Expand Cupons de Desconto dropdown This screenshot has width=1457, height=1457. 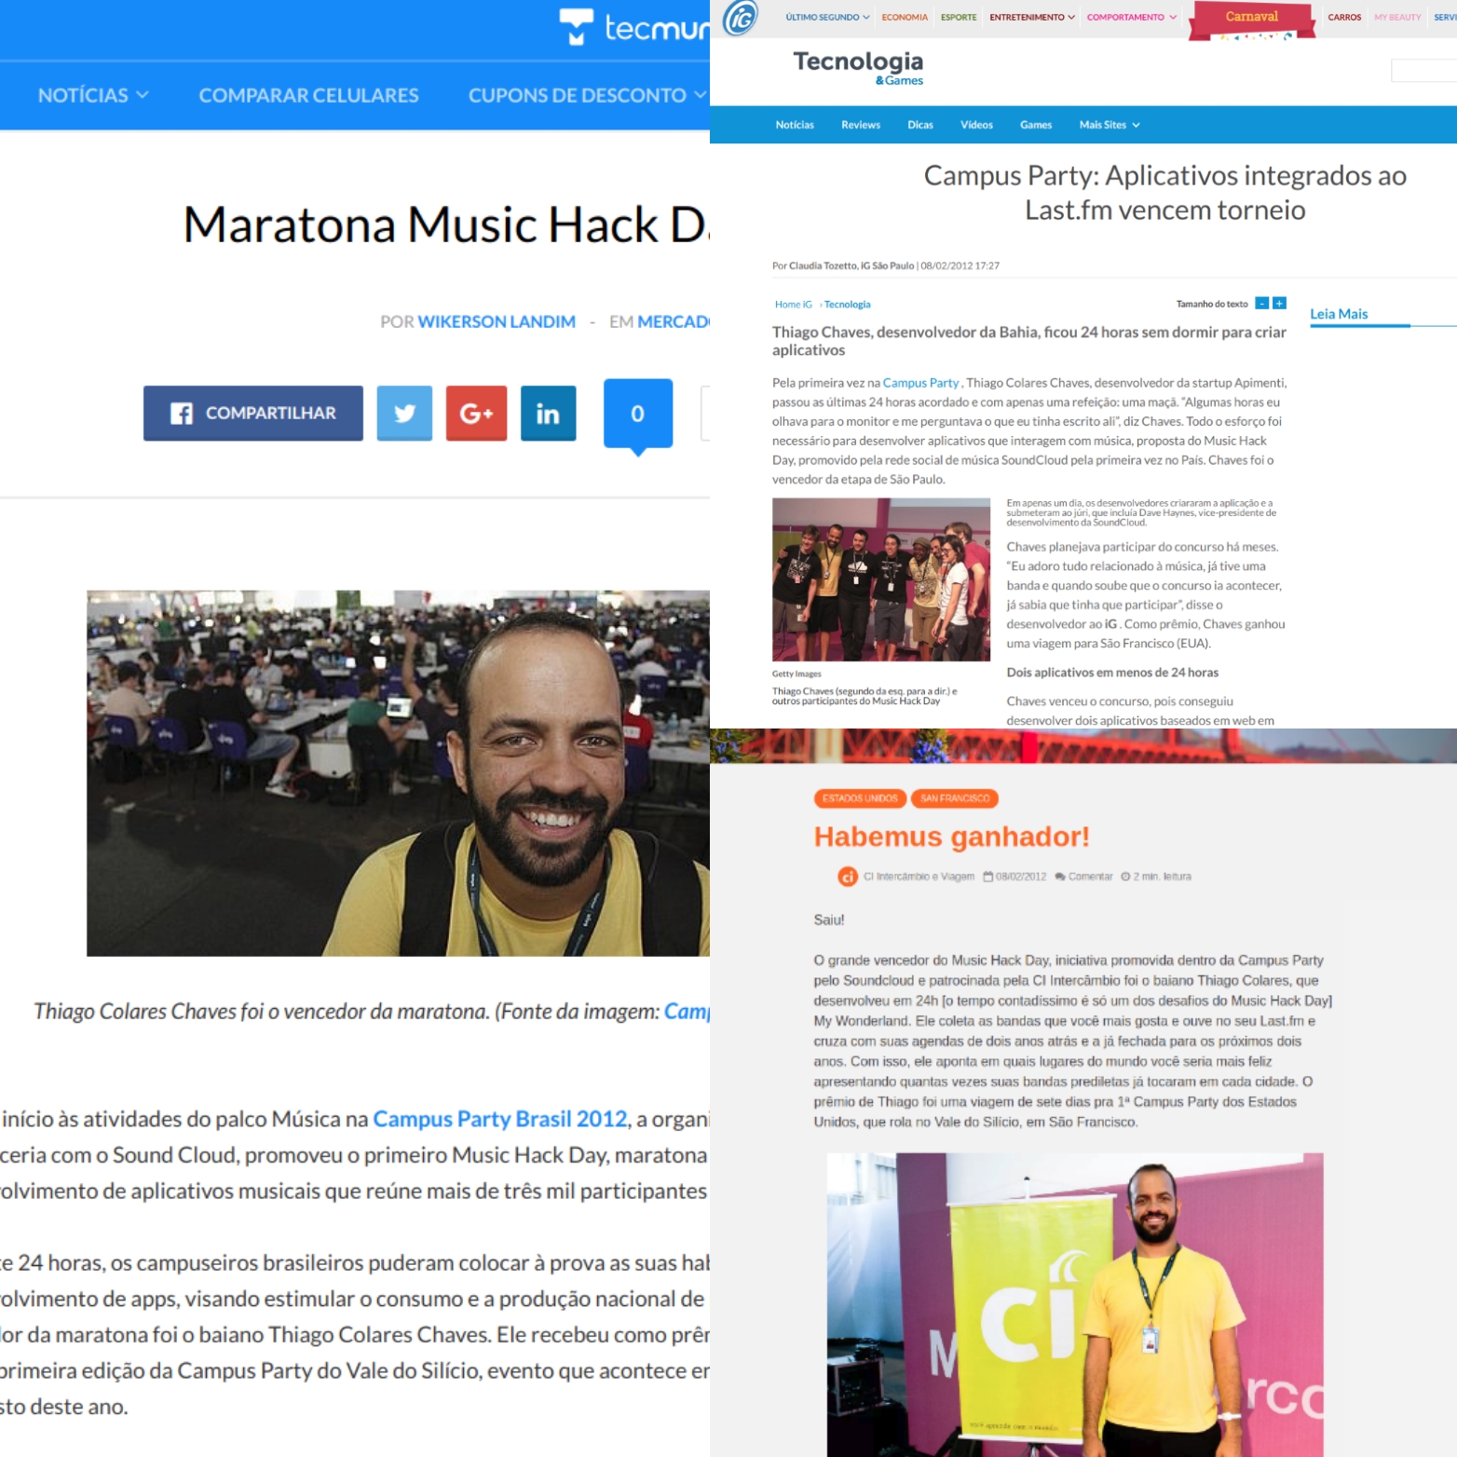pos(587,95)
